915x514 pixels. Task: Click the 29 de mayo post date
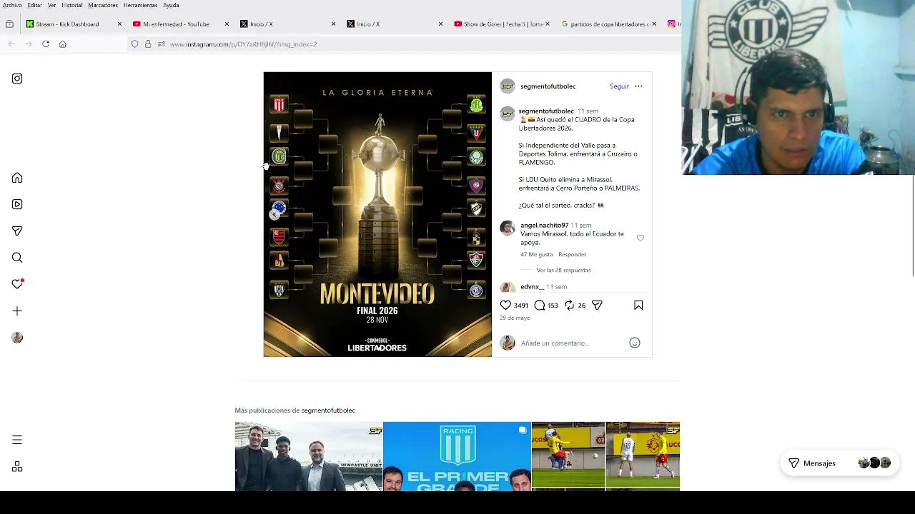click(x=515, y=318)
